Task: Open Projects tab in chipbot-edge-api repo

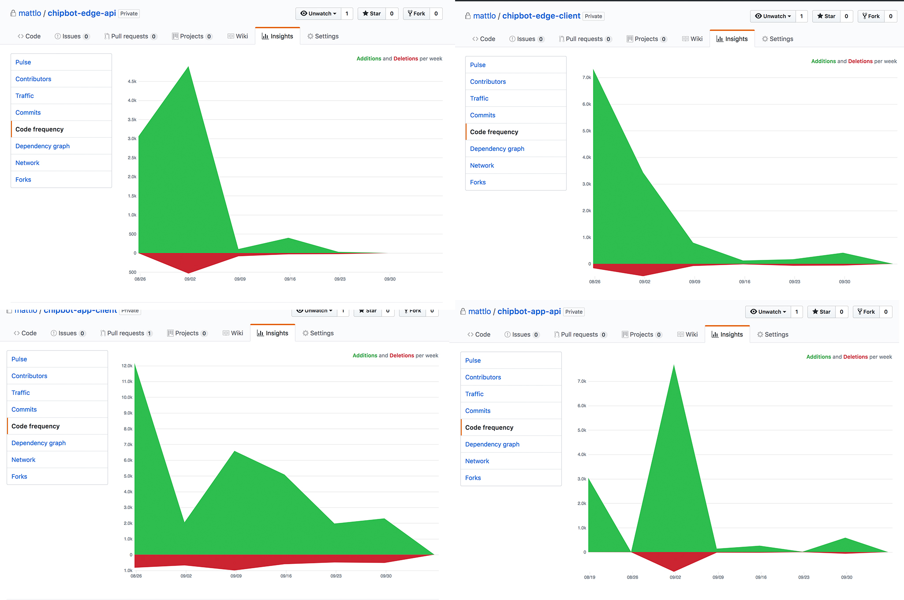Action: (192, 36)
